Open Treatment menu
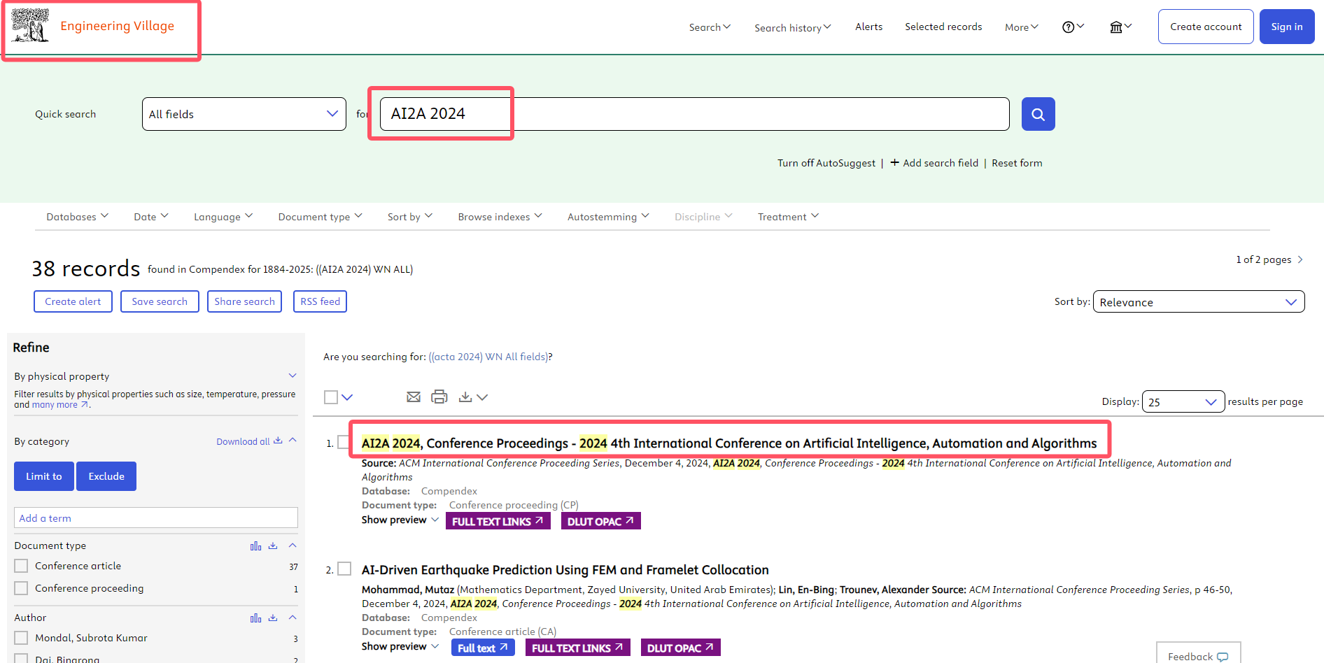 click(x=788, y=217)
